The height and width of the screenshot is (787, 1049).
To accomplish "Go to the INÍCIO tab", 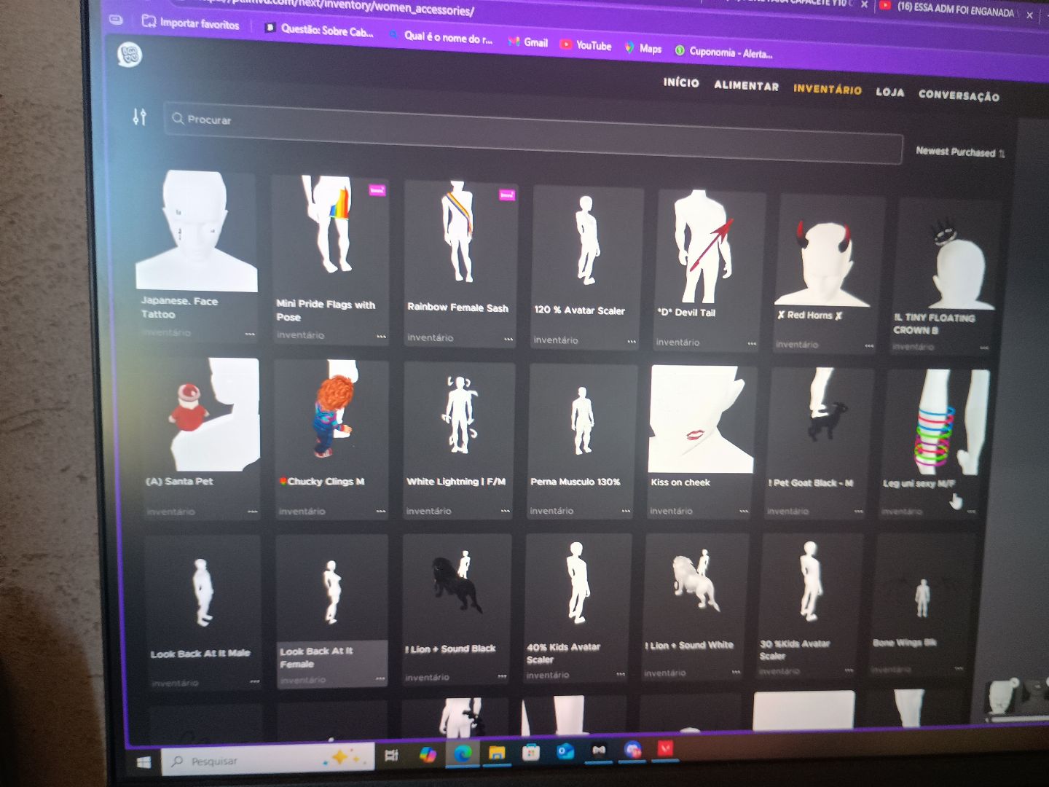I will point(681,82).
